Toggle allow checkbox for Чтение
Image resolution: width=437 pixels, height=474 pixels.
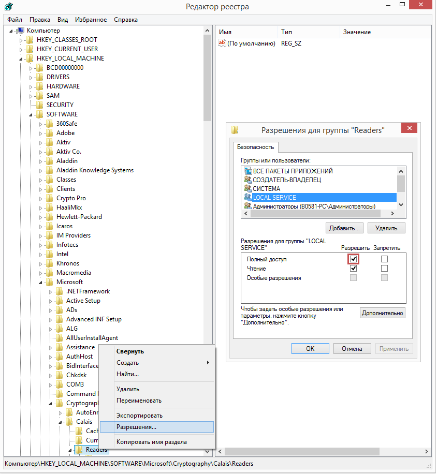click(353, 269)
